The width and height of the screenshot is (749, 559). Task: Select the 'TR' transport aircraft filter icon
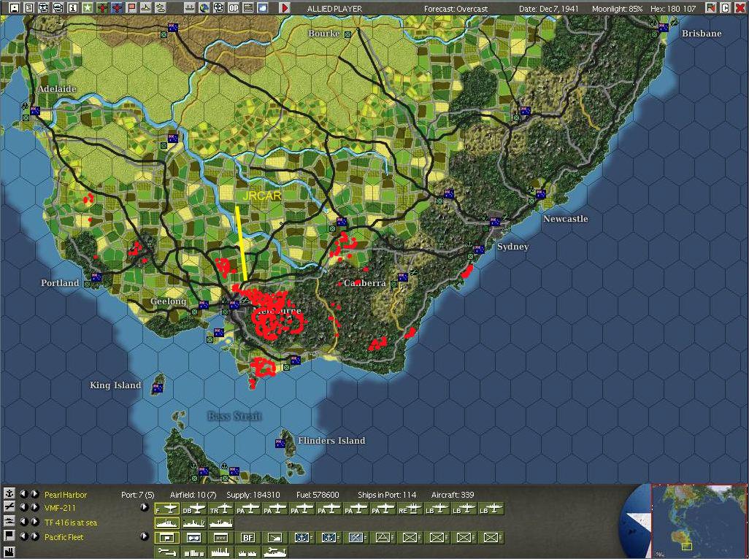[x=220, y=509]
